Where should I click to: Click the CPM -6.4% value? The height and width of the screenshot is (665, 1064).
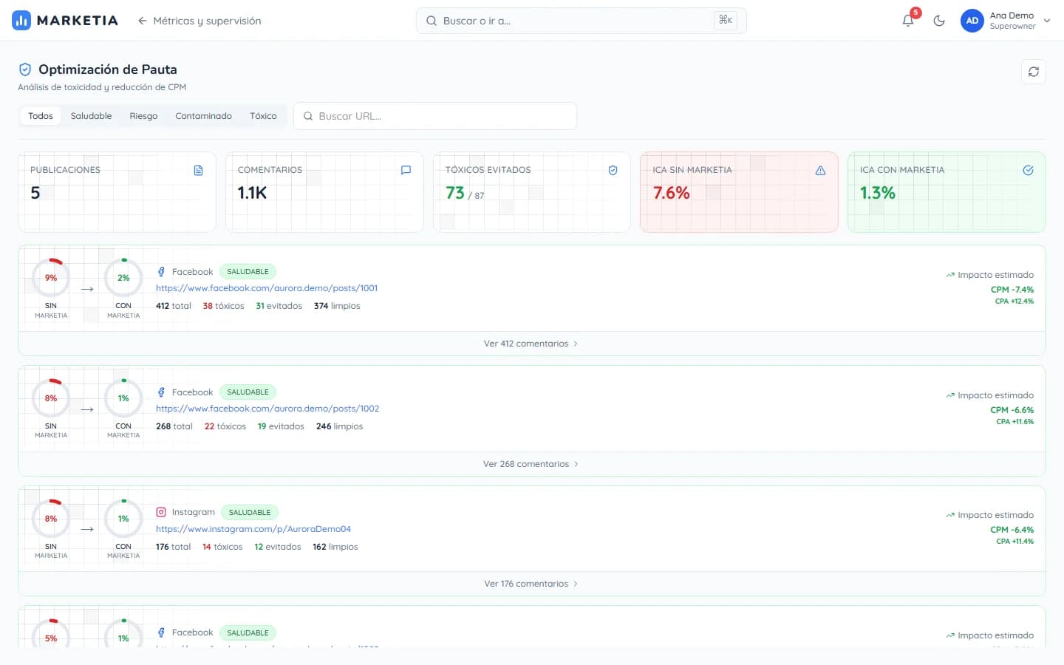[x=1012, y=530]
